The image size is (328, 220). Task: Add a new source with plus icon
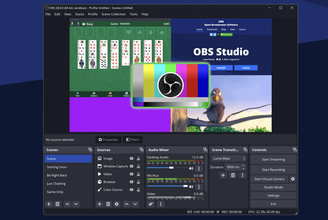(x=100, y=204)
